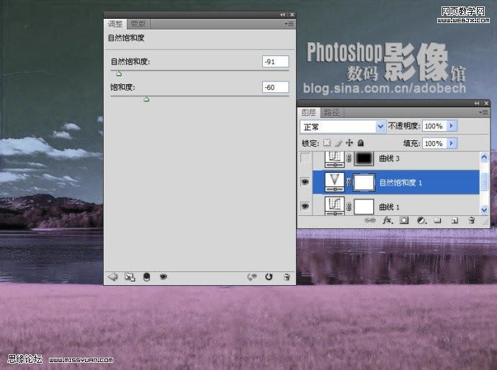
Task: Create a new group folder icon
Action: (438, 220)
